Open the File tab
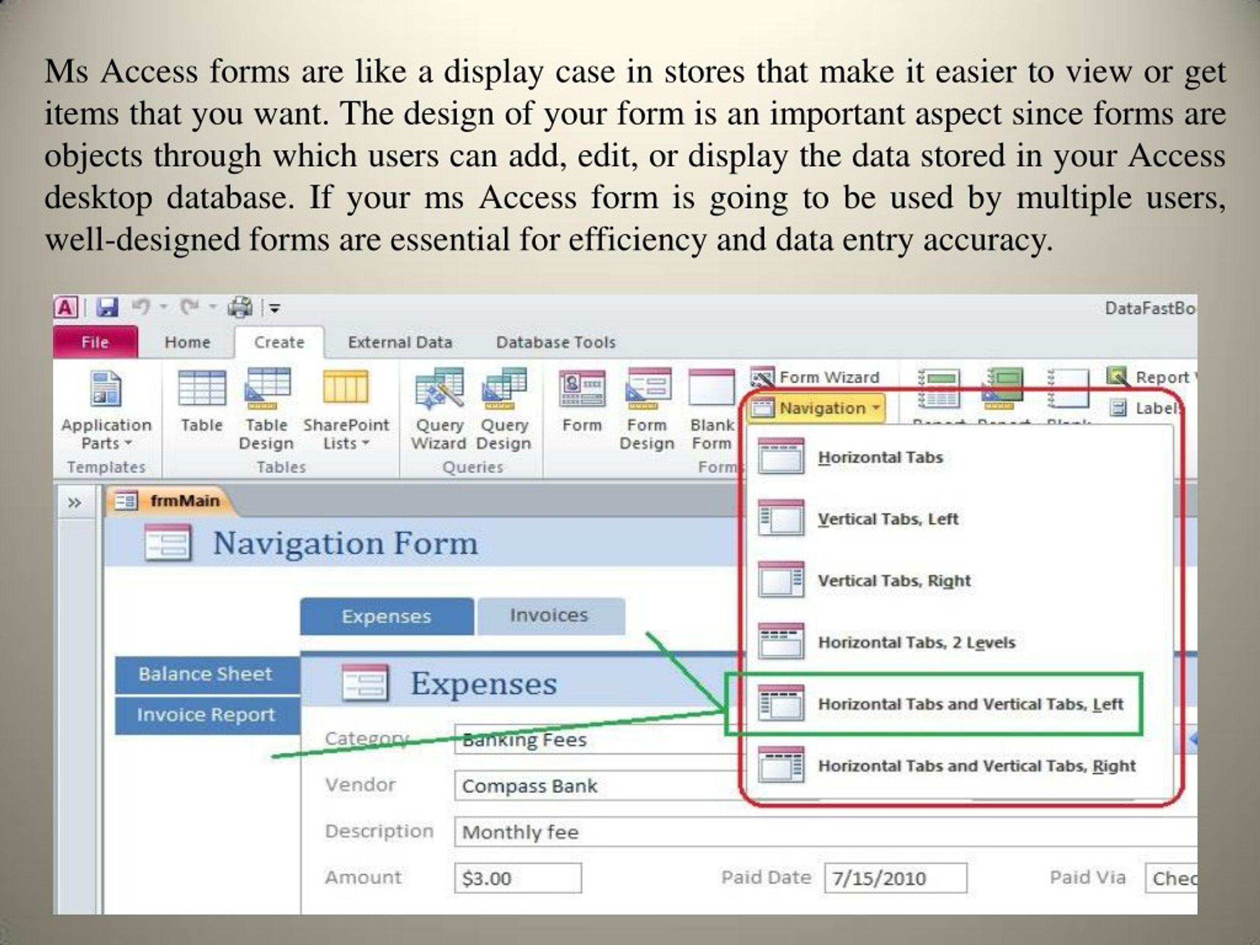Viewport: 1260px width, 945px height. click(94, 343)
